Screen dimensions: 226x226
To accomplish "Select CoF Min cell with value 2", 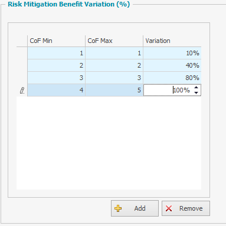I will pos(56,65).
